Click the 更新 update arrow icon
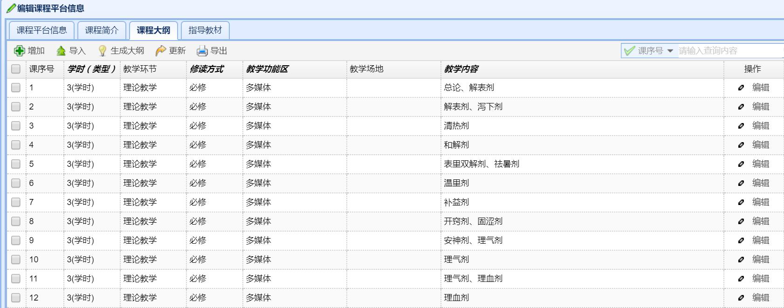784x308 pixels. [x=161, y=51]
